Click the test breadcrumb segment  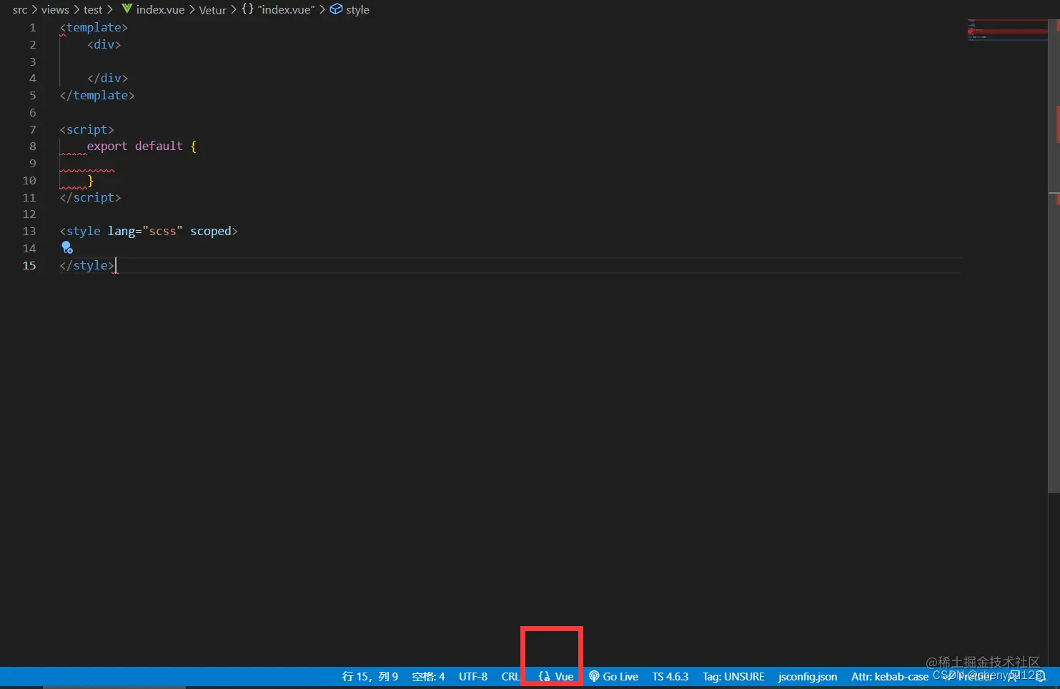pos(93,10)
